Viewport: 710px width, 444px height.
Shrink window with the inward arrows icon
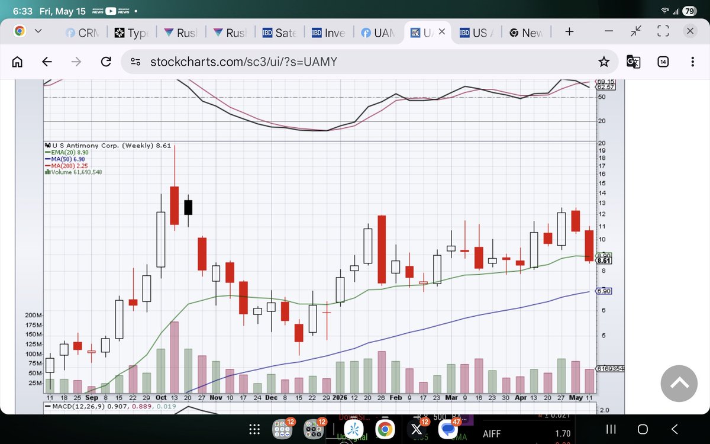637,32
